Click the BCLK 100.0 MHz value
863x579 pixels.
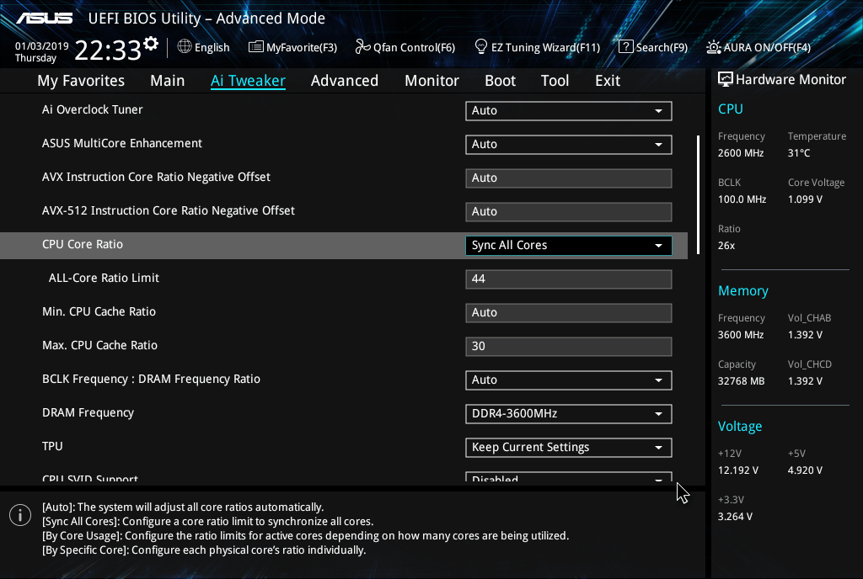[742, 199]
